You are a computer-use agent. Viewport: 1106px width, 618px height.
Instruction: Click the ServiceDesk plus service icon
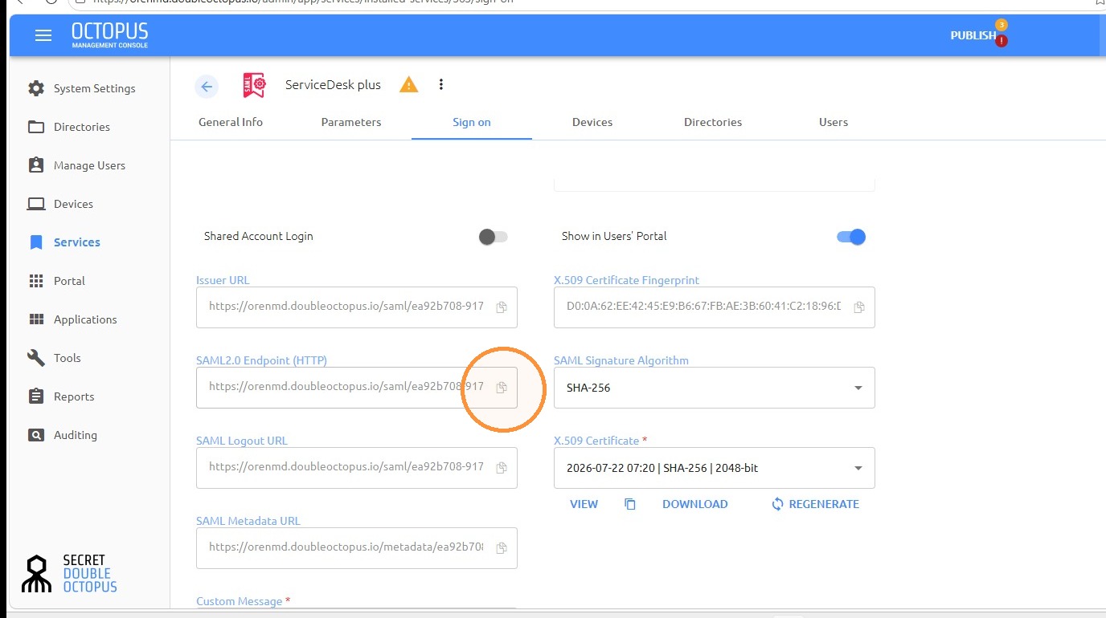tap(254, 85)
